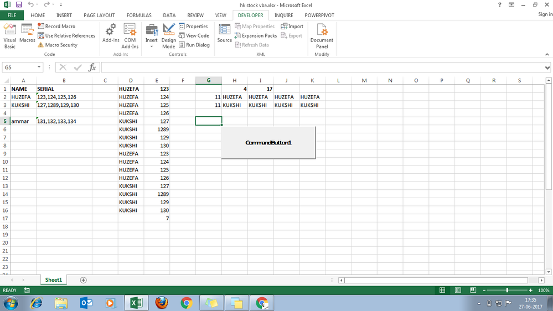The image size is (553, 311).
Task: Open Firefox from the taskbar
Action: (162, 303)
